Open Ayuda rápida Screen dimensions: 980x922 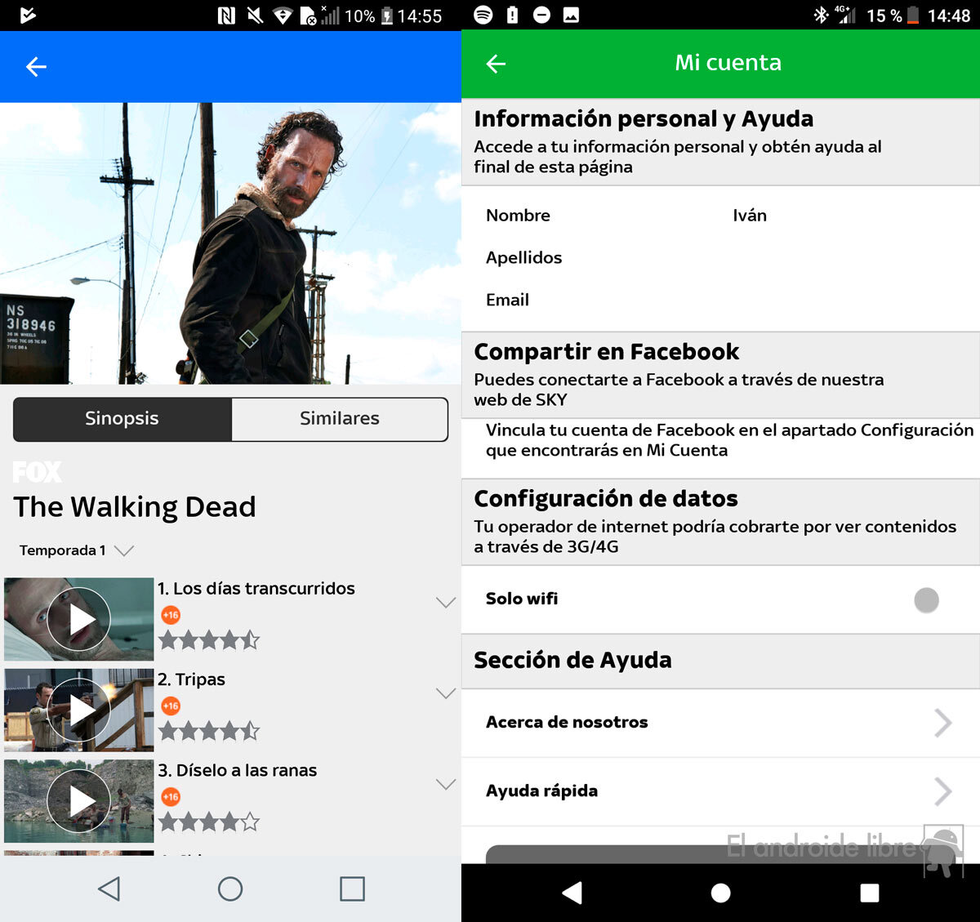click(720, 791)
